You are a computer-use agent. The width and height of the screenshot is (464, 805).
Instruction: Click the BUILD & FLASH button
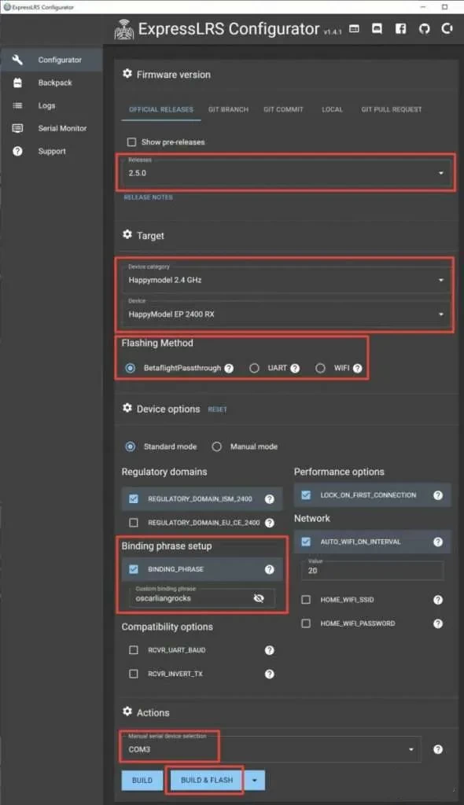pos(207,781)
